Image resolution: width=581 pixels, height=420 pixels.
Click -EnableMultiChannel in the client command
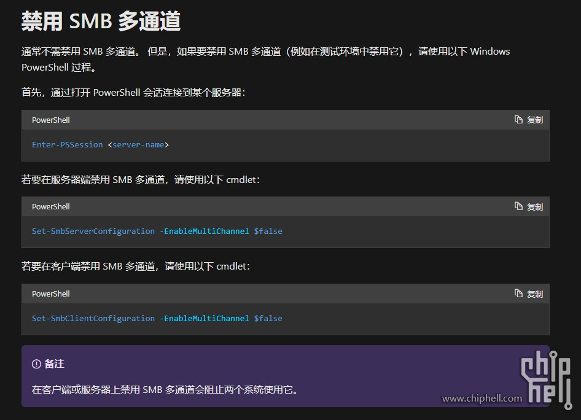click(x=204, y=319)
